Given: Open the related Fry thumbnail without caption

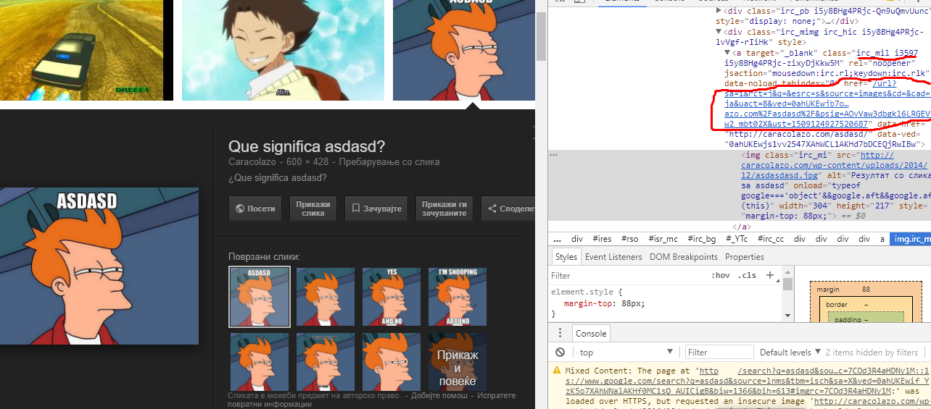Looking at the screenshot, I should [x=326, y=297].
